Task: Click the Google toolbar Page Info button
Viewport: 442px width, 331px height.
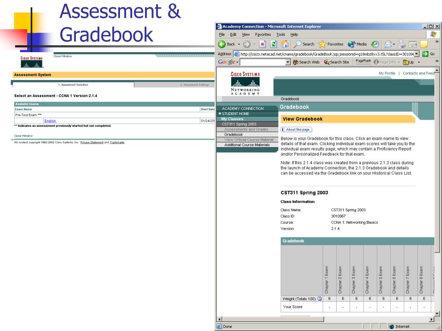Action: tap(385, 62)
